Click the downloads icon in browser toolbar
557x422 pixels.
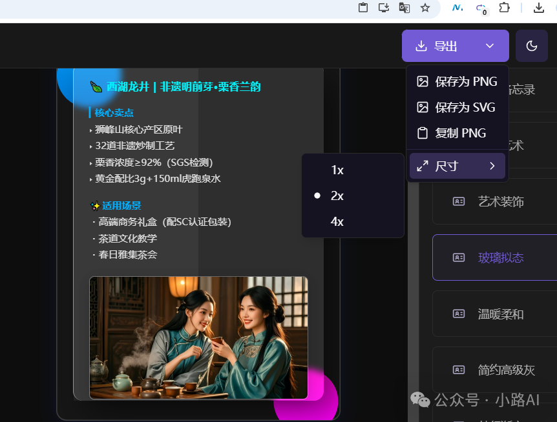click(538, 8)
